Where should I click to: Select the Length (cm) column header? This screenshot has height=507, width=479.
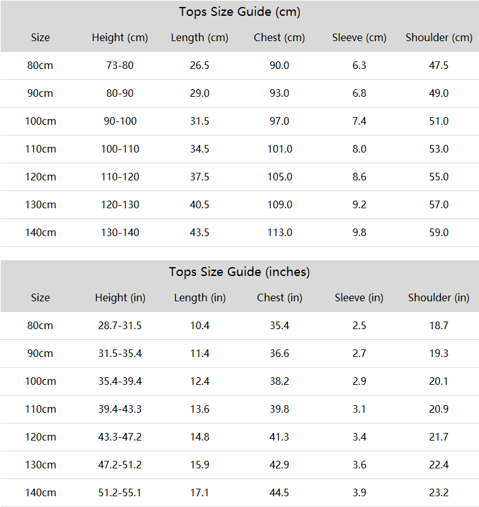pos(199,38)
